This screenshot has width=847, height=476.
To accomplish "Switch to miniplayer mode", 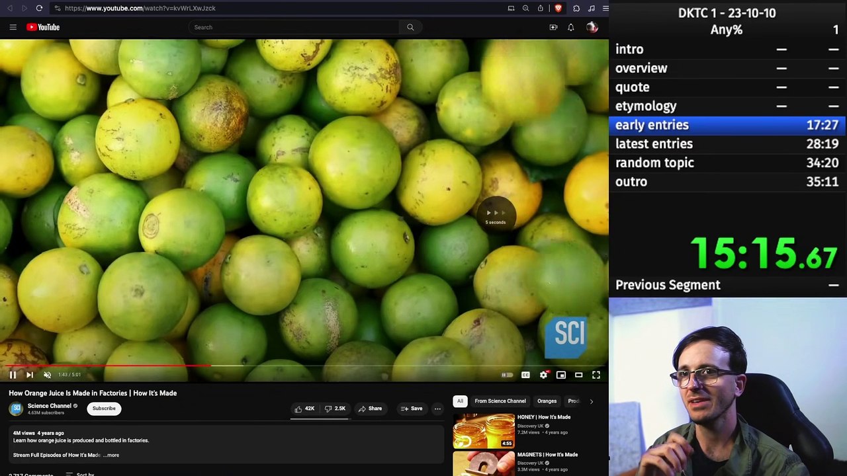I will coord(561,375).
